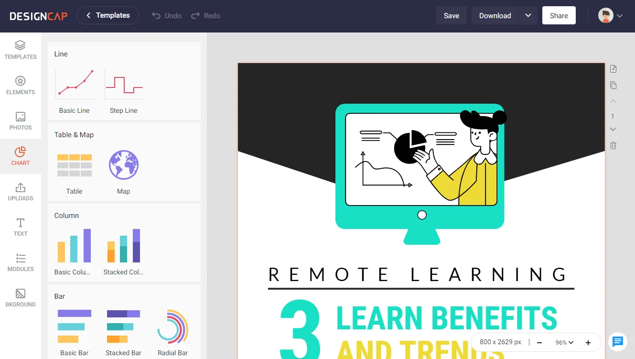Open the chat support bubble
This screenshot has width=635, height=359.
click(x=618, y=342)
